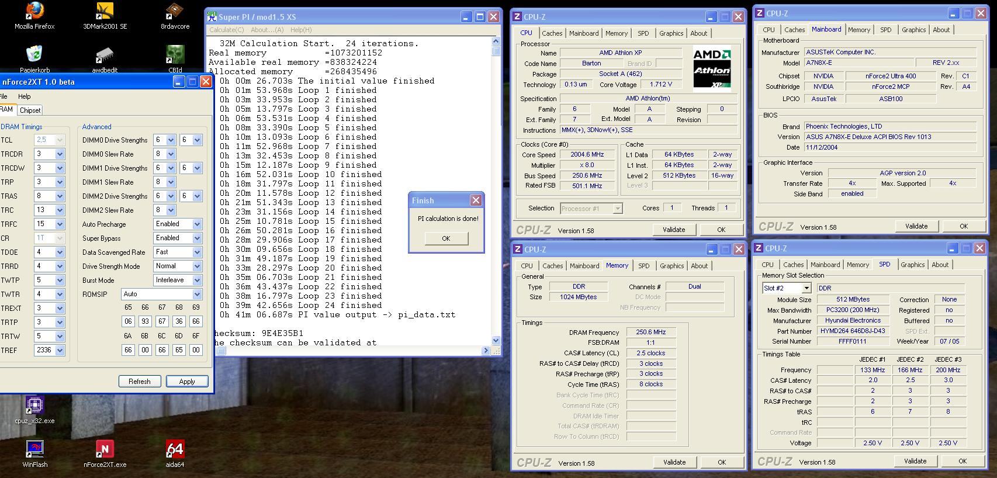Click Super PI horizontal scrollbar right arrow
This screenshot has width=997, height=478.
click(486, 351)
